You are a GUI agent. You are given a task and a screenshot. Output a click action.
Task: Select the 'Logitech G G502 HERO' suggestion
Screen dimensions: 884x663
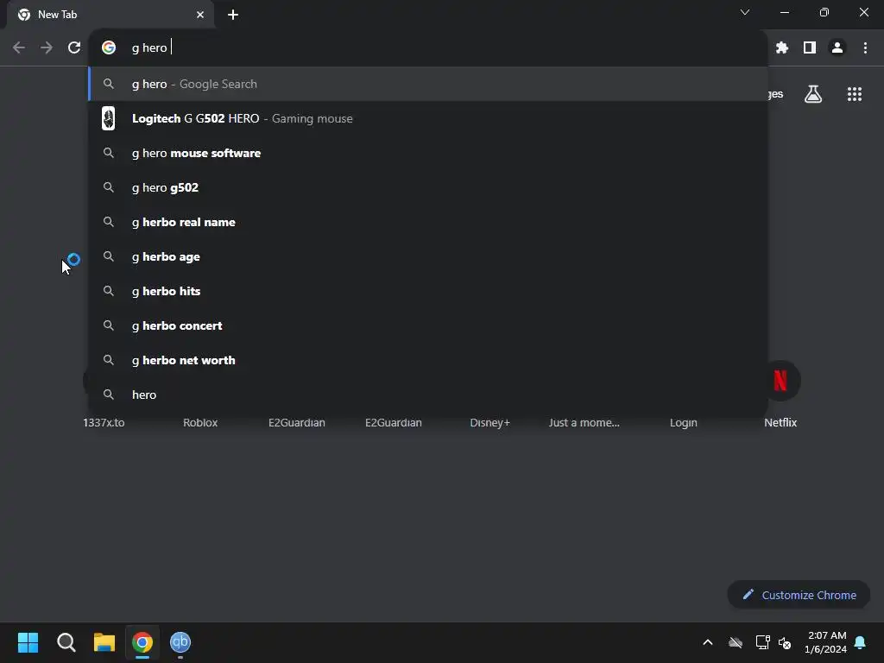(x=428, y=118)
